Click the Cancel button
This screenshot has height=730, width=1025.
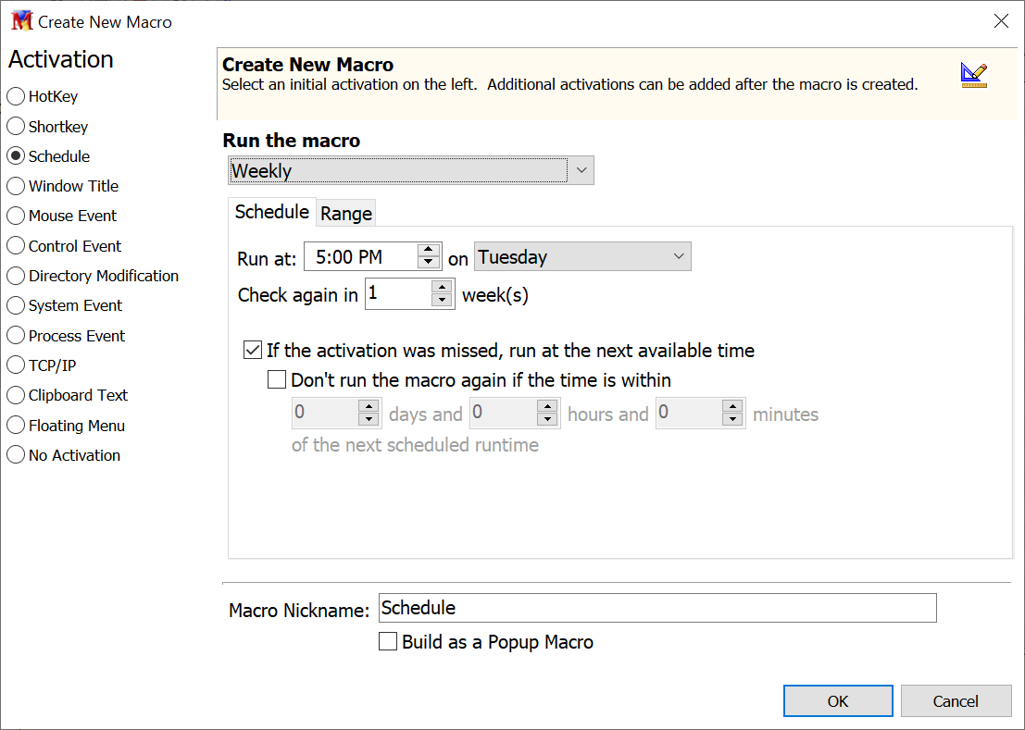pyautogui.click(x=956, y=701)
